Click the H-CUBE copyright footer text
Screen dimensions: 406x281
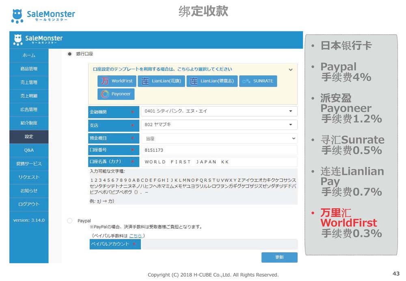click(x=213, y=275)
